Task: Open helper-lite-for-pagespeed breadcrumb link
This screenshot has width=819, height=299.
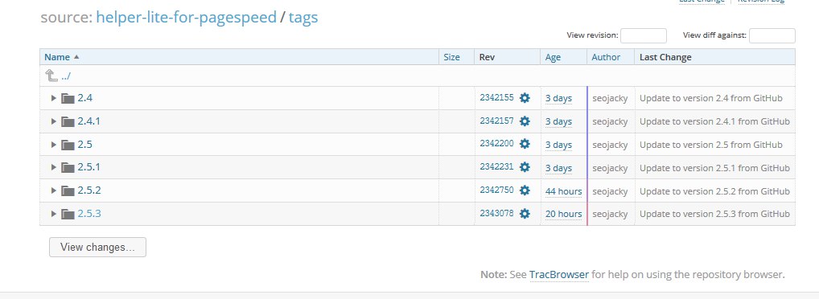Action: (x=186, y=17)
